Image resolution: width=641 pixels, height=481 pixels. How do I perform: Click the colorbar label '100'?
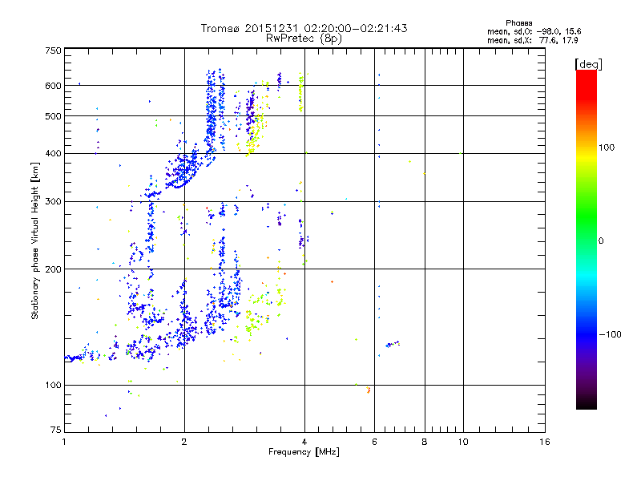tap(607, 148)
